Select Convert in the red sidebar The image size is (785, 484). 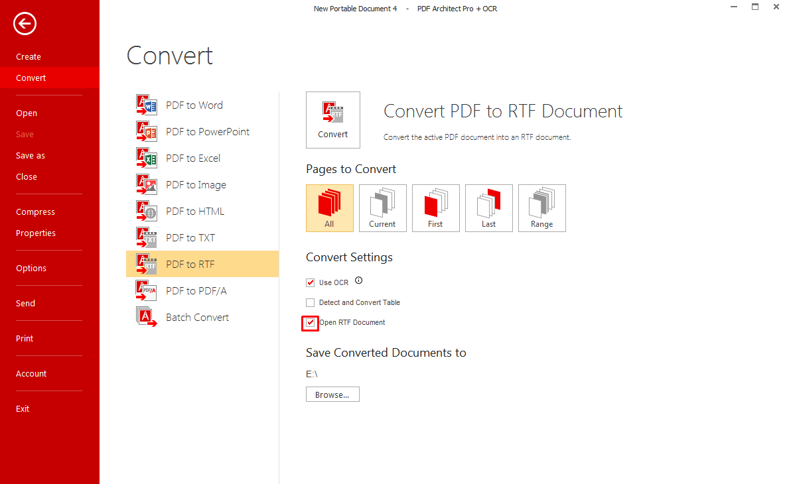click(x=50, y=78)
